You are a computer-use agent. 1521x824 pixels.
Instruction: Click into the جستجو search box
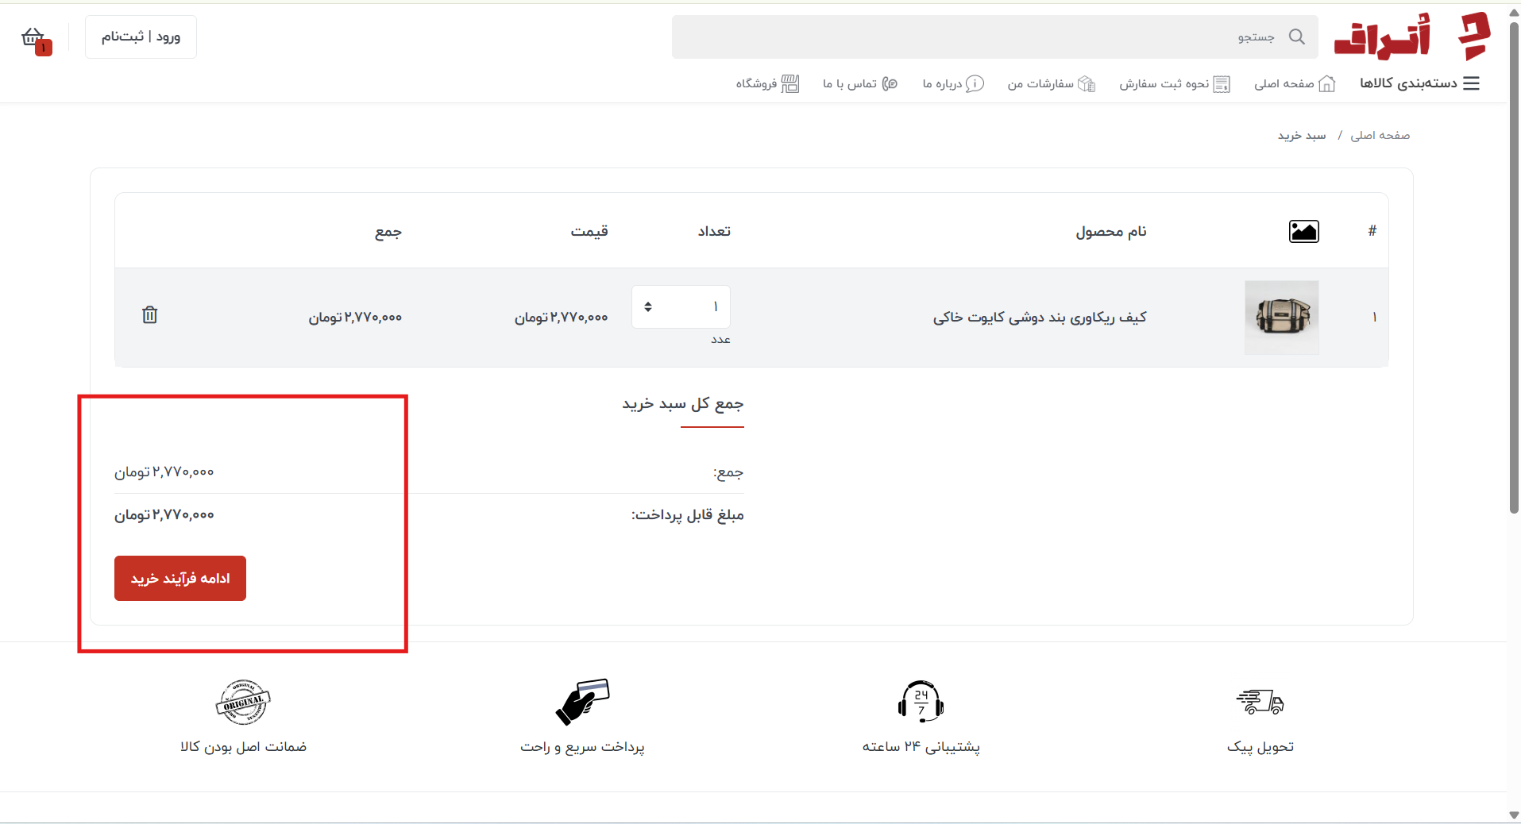(994, 37)
